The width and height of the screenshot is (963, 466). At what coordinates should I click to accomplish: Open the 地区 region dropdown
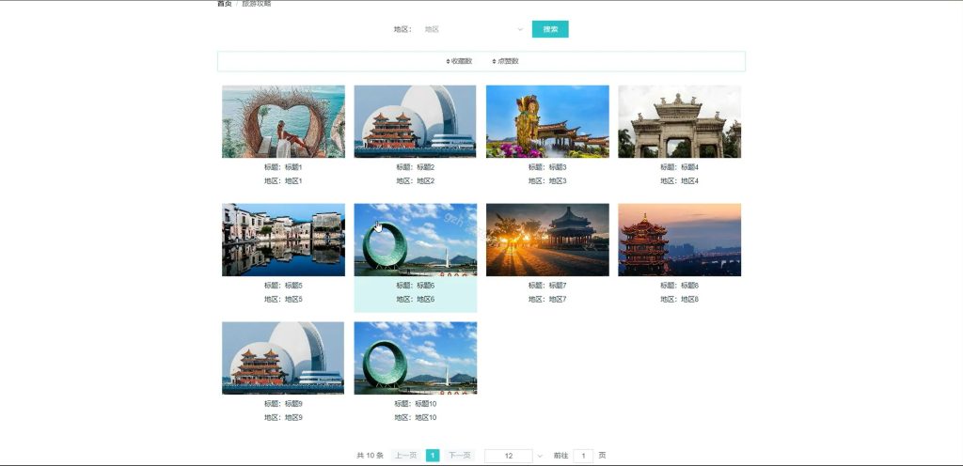point(473,29)
